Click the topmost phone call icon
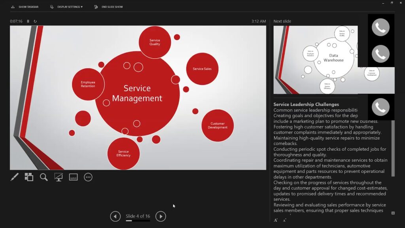This screenshot has height=228, width=405. [380, 27]
